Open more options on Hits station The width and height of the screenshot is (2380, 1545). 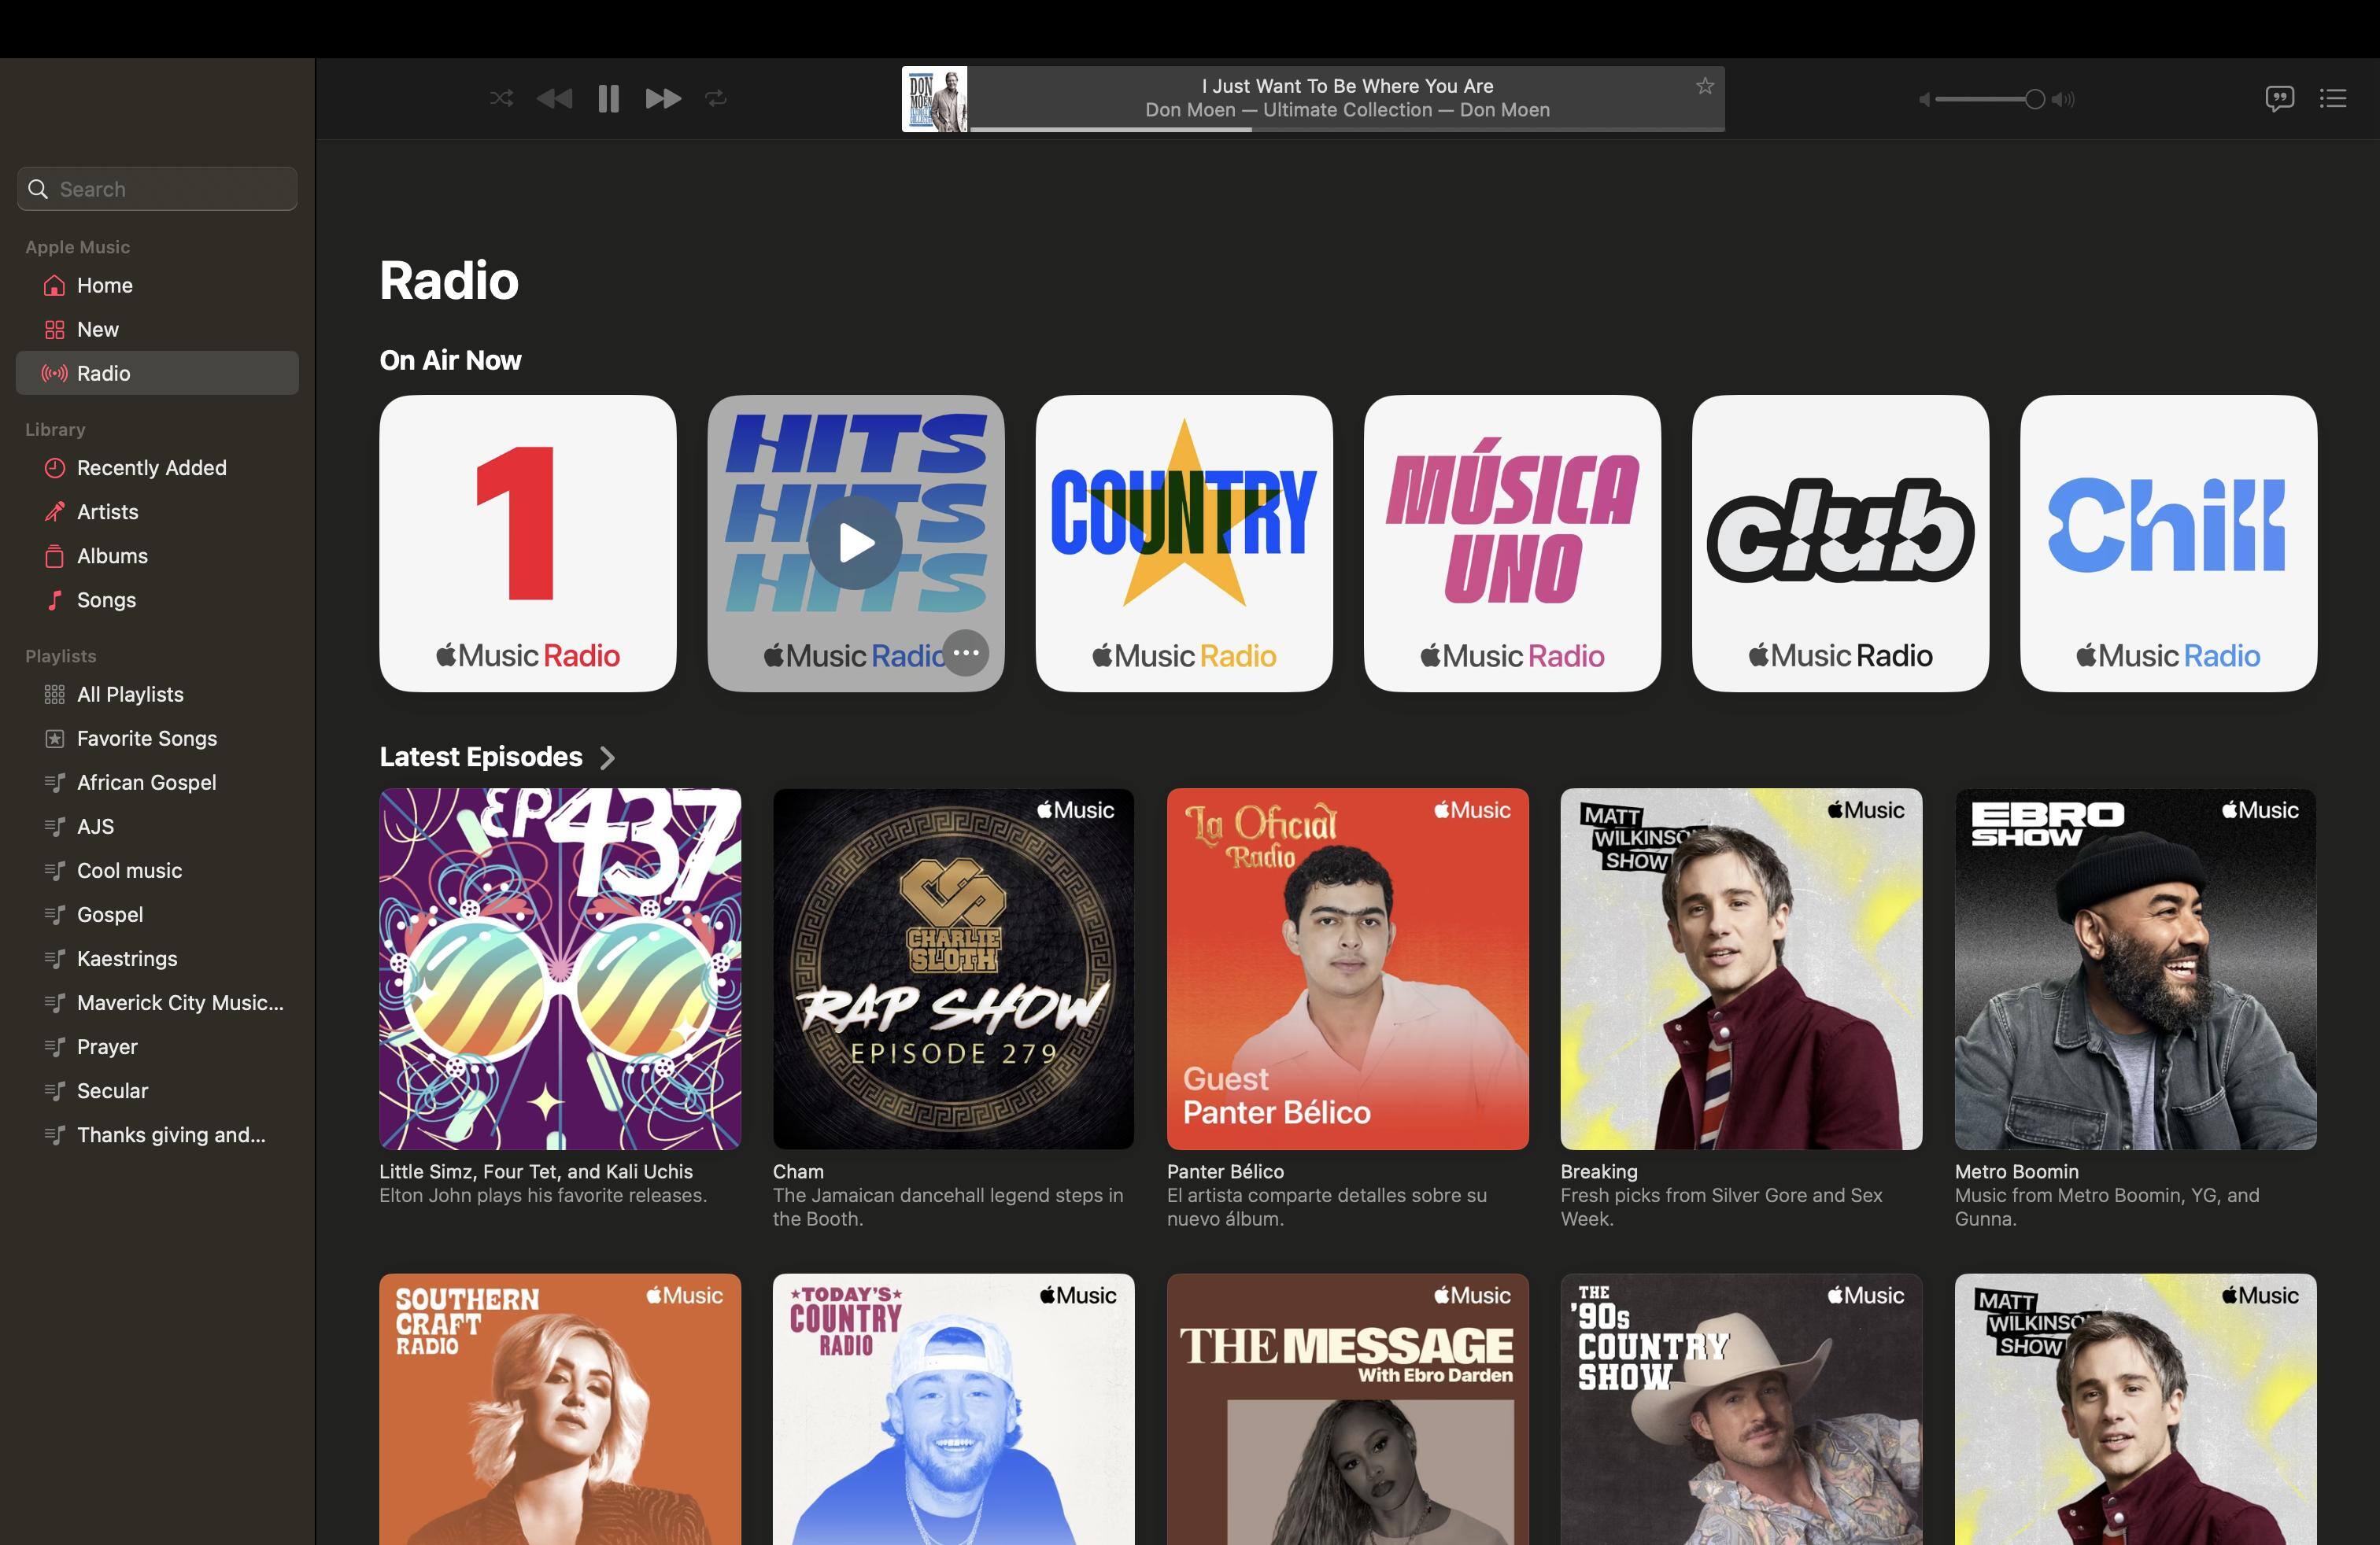(966, 654)
